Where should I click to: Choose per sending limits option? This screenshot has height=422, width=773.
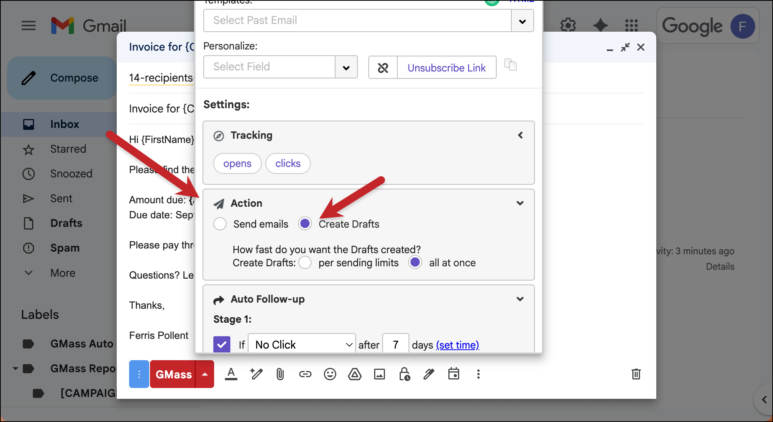[x=305, y=262]
